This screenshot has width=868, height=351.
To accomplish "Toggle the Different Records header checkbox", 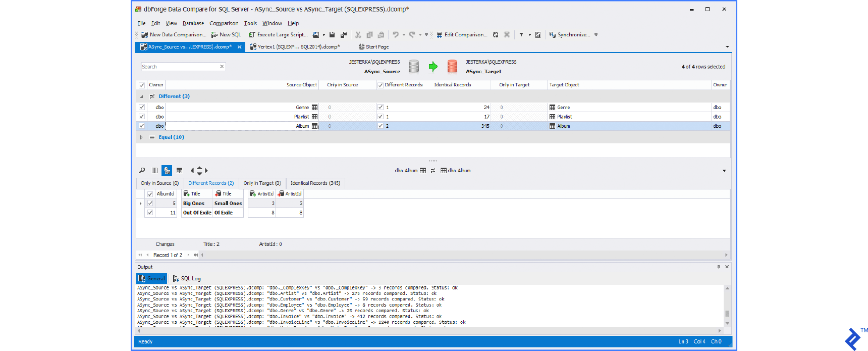I will click(x=380, y=85).
